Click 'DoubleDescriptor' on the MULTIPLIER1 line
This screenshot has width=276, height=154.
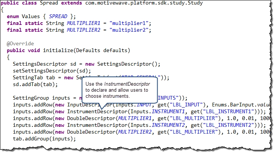[x=91, y=119]
